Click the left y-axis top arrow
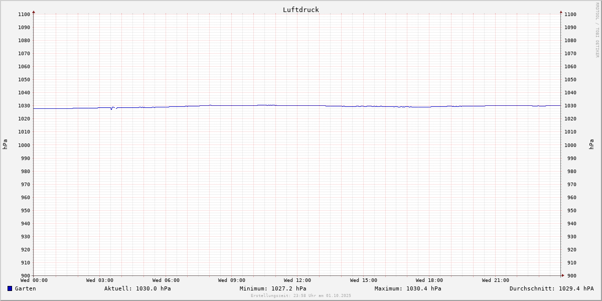This screenshot has height=301, width=602. click(x=34, y=12)
